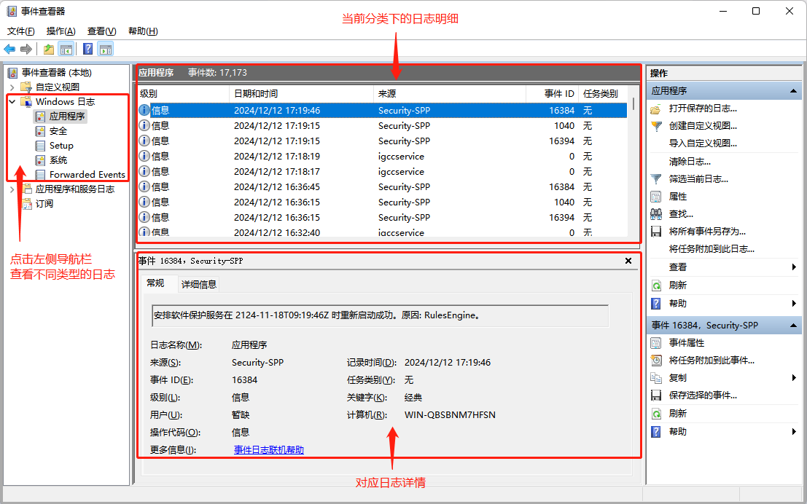Select the 2024/12/12 17:18:17 igccservice row
The height and width of the screenshot is (504, 807).
point(382,172)
